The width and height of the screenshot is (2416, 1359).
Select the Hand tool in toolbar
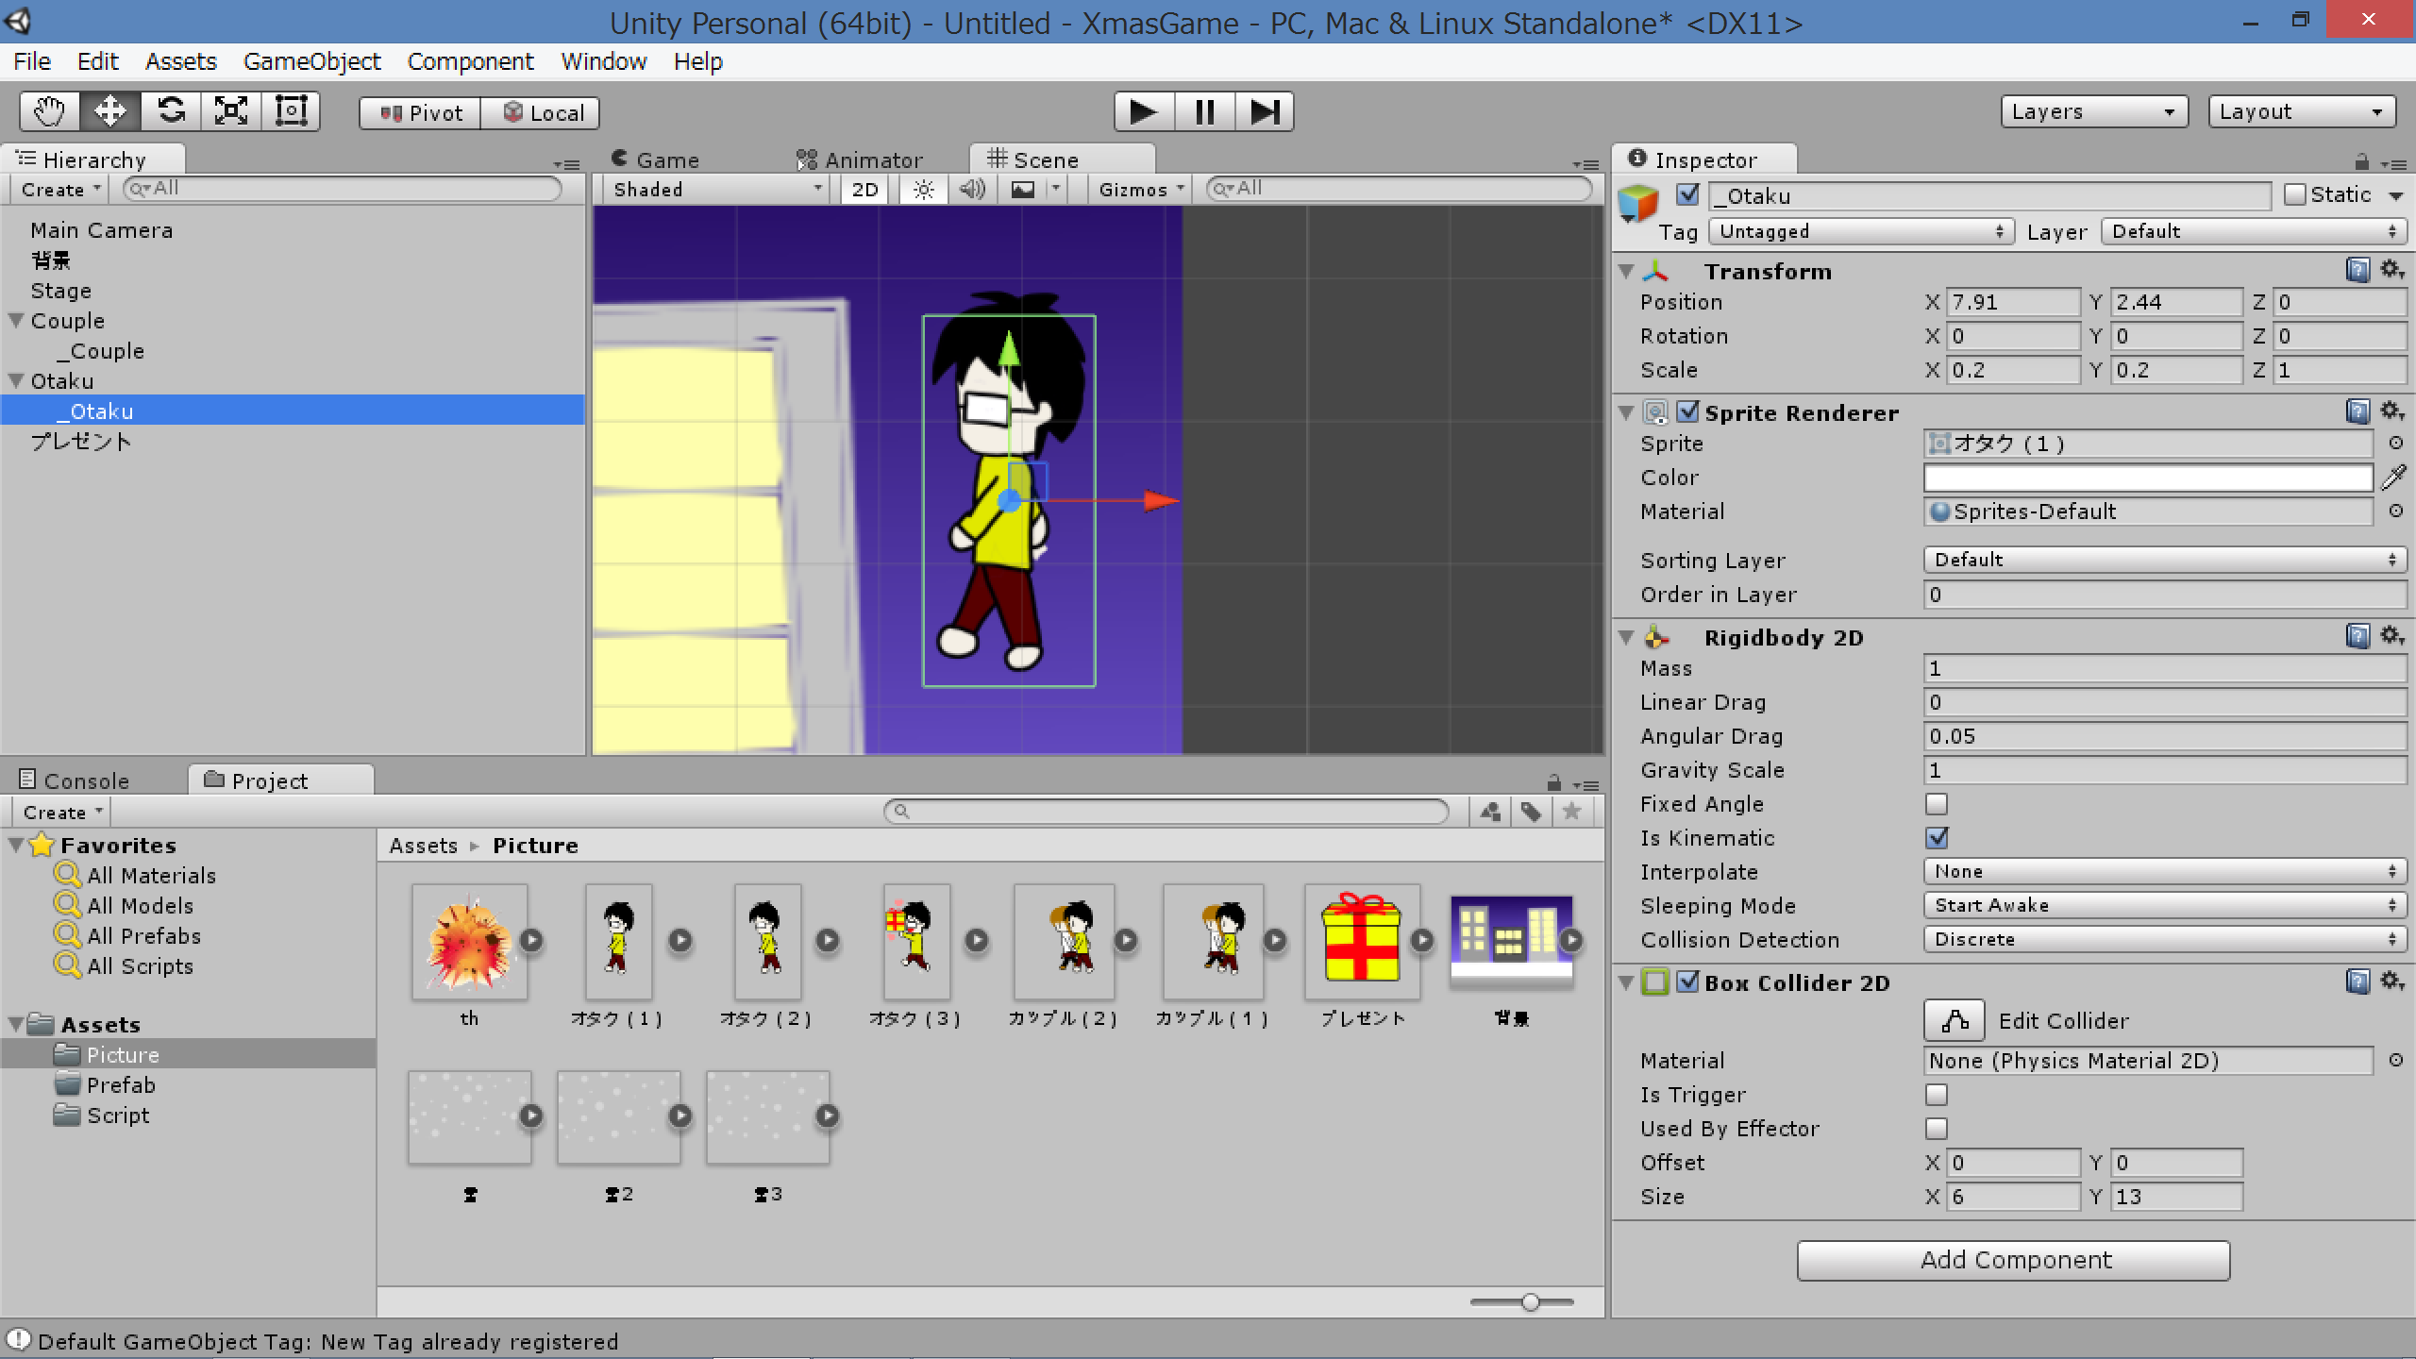tap(49, 111)
